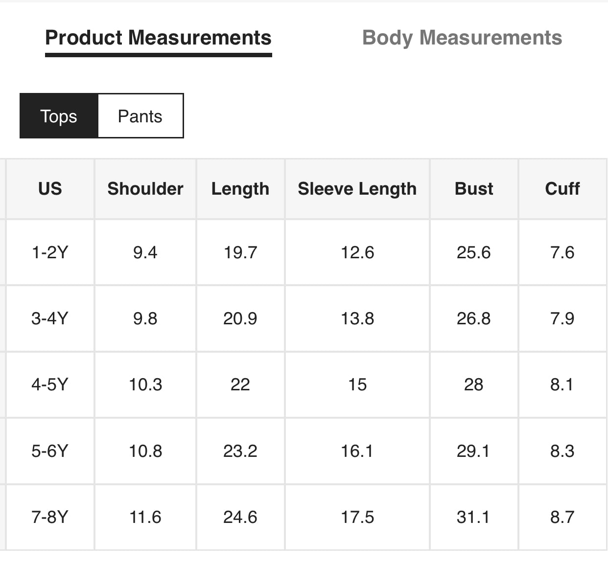This screenshot has height=565, width=608.
Task: Select the 4-5Y size row label
Action: click(50, 384)
